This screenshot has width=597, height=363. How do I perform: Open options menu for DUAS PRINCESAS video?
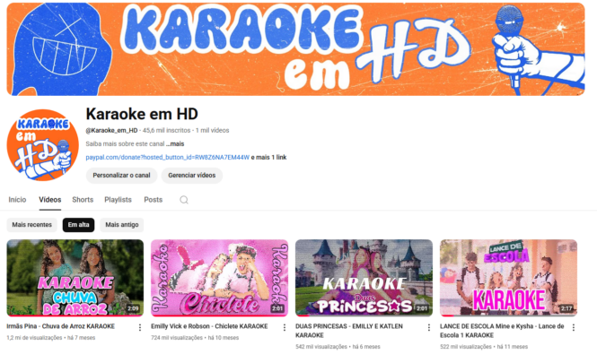[429, 327]
